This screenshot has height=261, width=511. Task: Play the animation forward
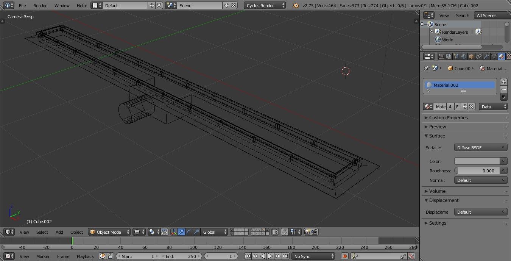270,256
